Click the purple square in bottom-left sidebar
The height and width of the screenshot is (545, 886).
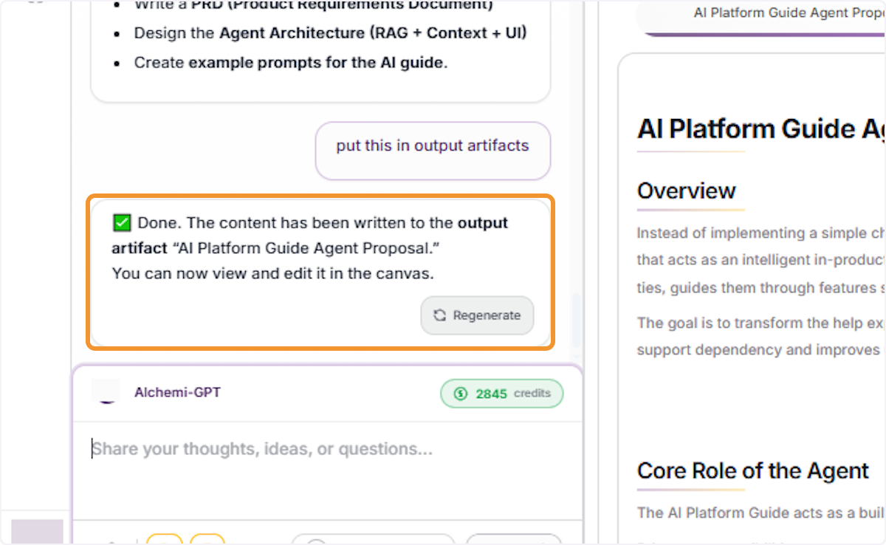click(37, 532)
